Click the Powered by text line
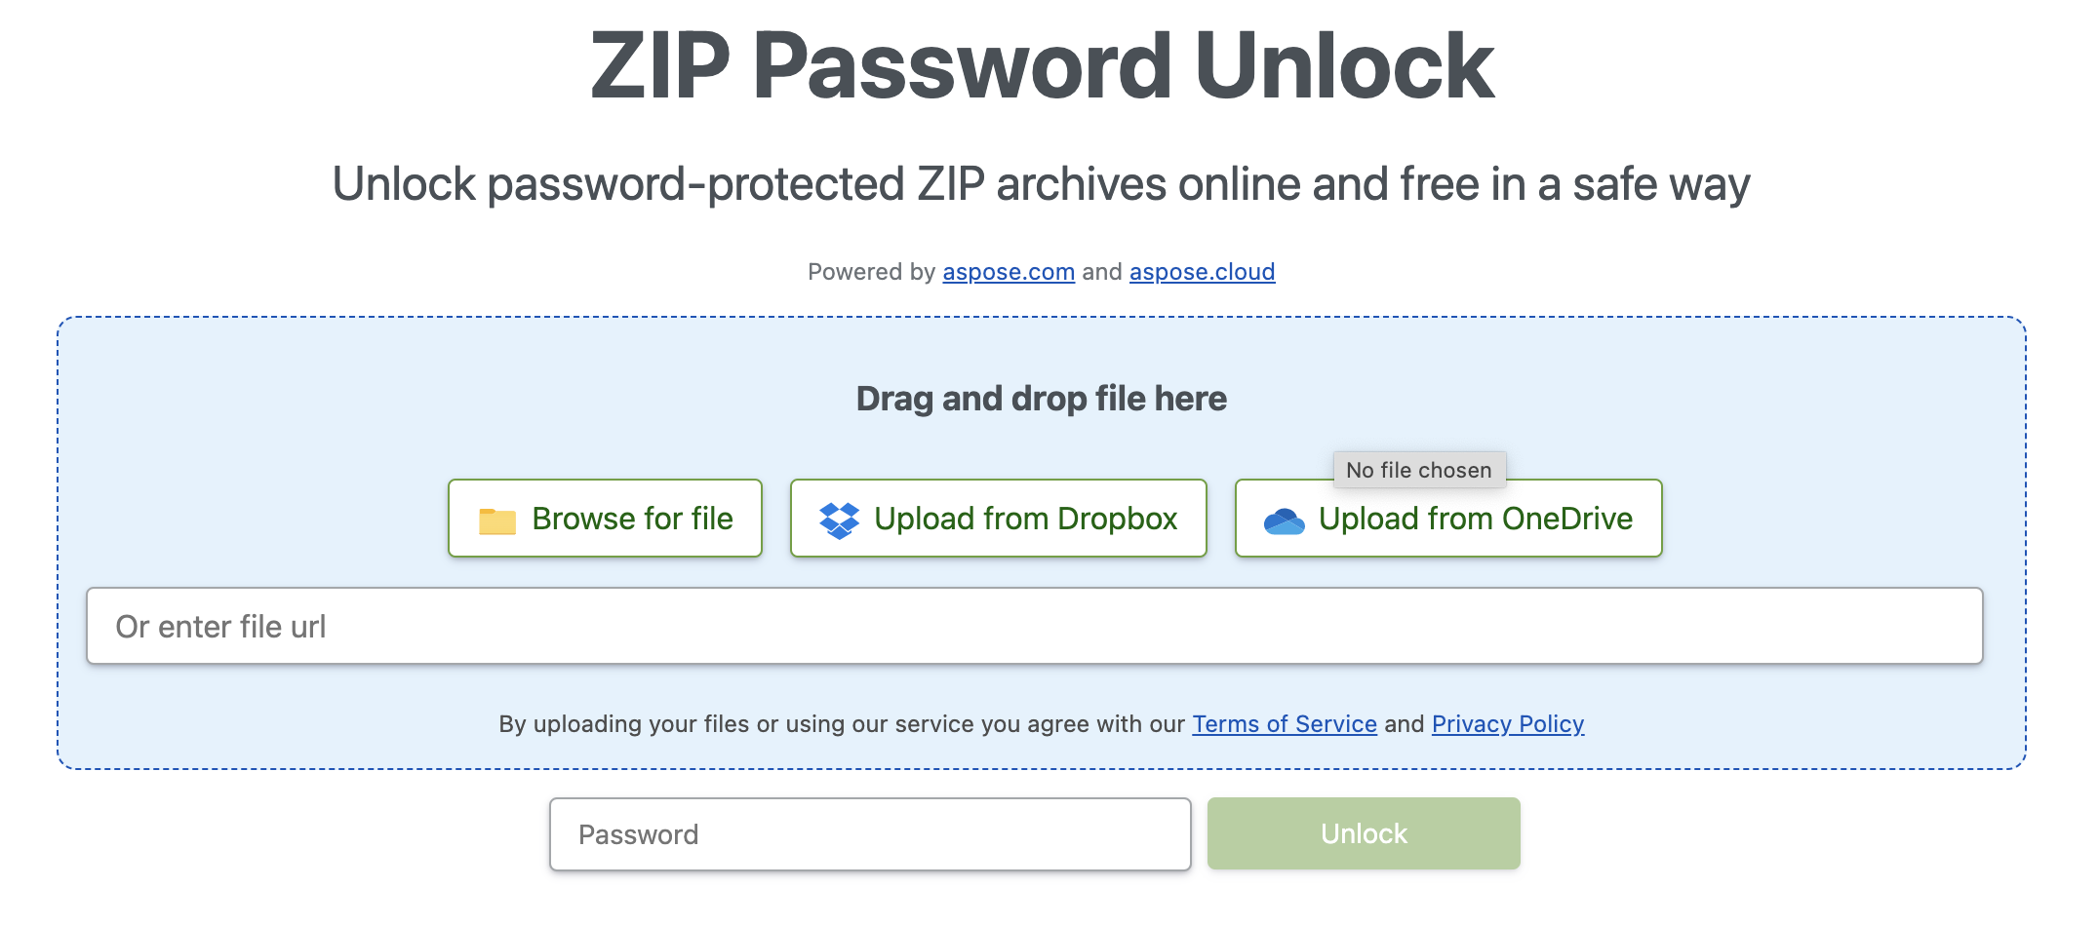Image resolution: width=2099 pixels, height=926 pixels. (x=1042, y=272)
